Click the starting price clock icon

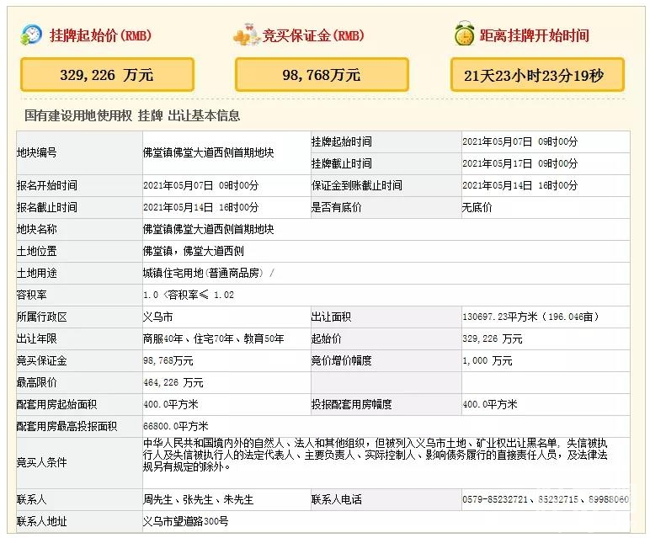coord(32,35)
